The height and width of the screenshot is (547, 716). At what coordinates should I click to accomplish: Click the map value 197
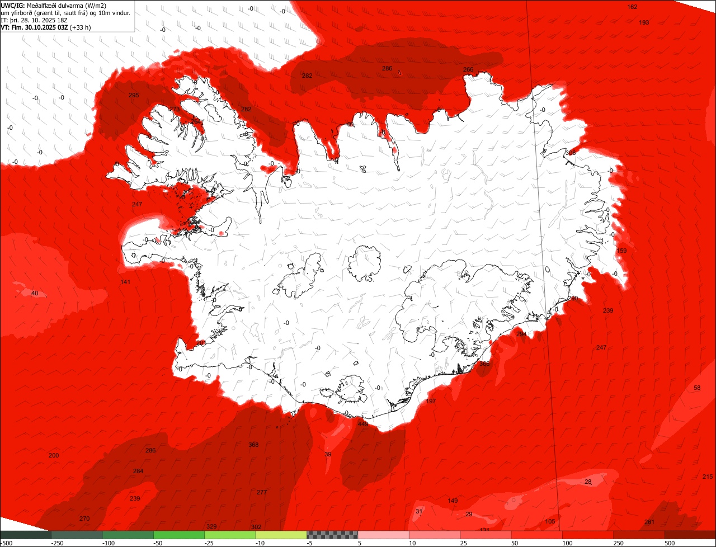pyautogui.click(x=431, y=401)
